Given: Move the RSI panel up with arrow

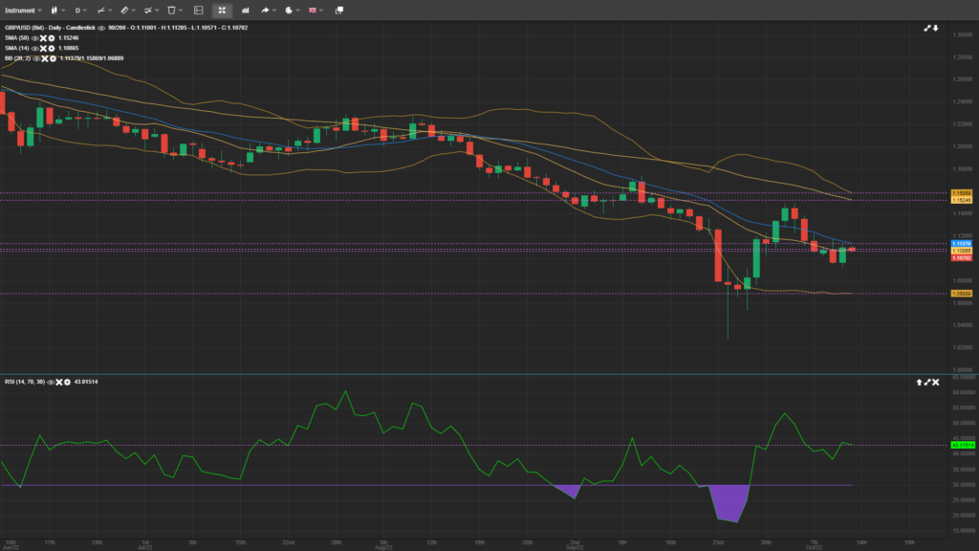Looking at the screenshot, I should tap(919, 382).
